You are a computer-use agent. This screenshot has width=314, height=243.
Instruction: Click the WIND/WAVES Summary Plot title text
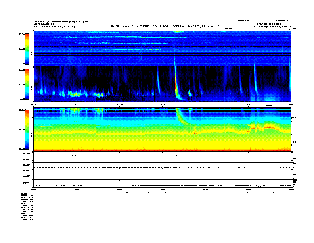(165, 26)
